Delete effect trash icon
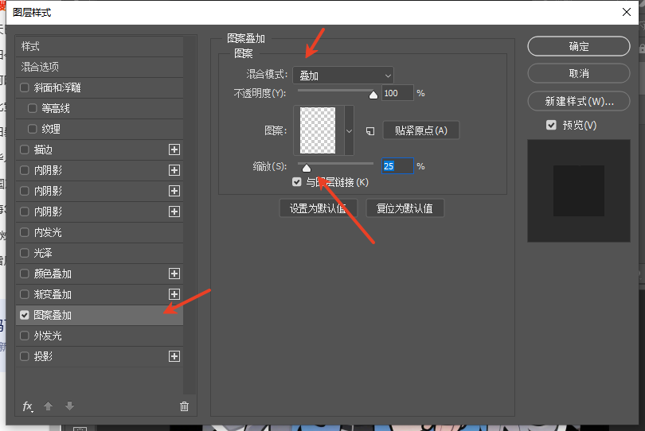This screenshot has height=431, width=645. click(x=184, y=406)
